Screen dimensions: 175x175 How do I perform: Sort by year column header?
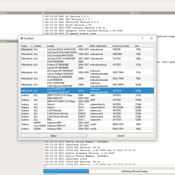coord(83,46)
